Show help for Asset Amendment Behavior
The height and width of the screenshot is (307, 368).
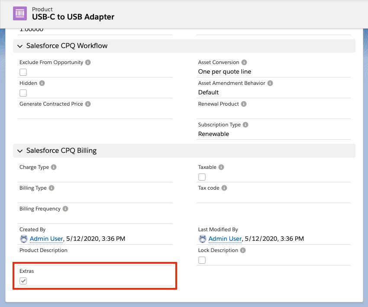(x=270, y=83)
